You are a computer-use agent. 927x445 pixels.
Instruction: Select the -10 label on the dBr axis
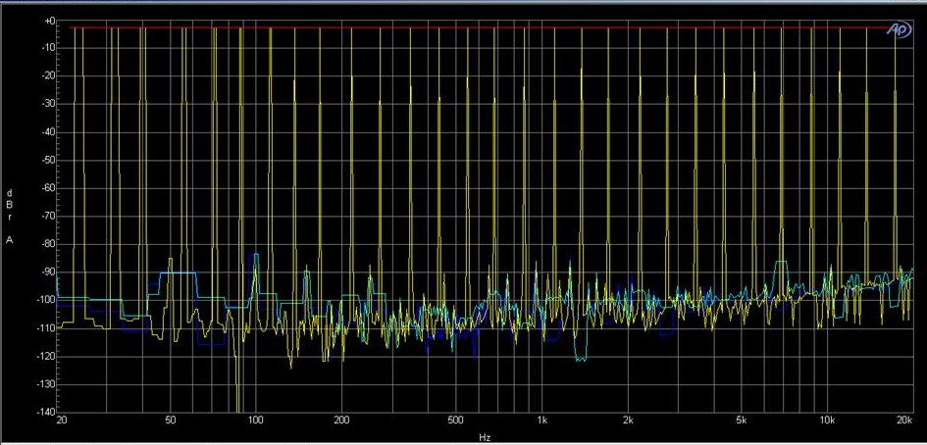click(48, 48)
